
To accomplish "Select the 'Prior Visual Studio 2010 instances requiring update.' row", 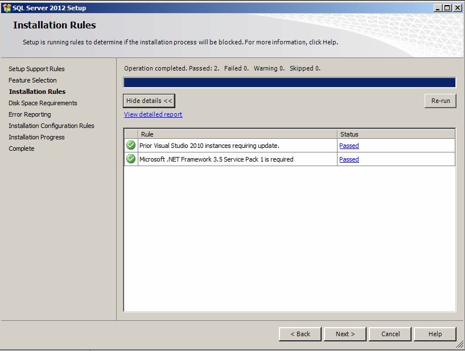I will (290, 146).
